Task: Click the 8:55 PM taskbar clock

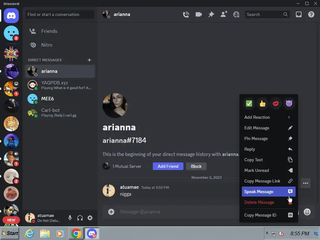Action: click(x=300, y=233)
